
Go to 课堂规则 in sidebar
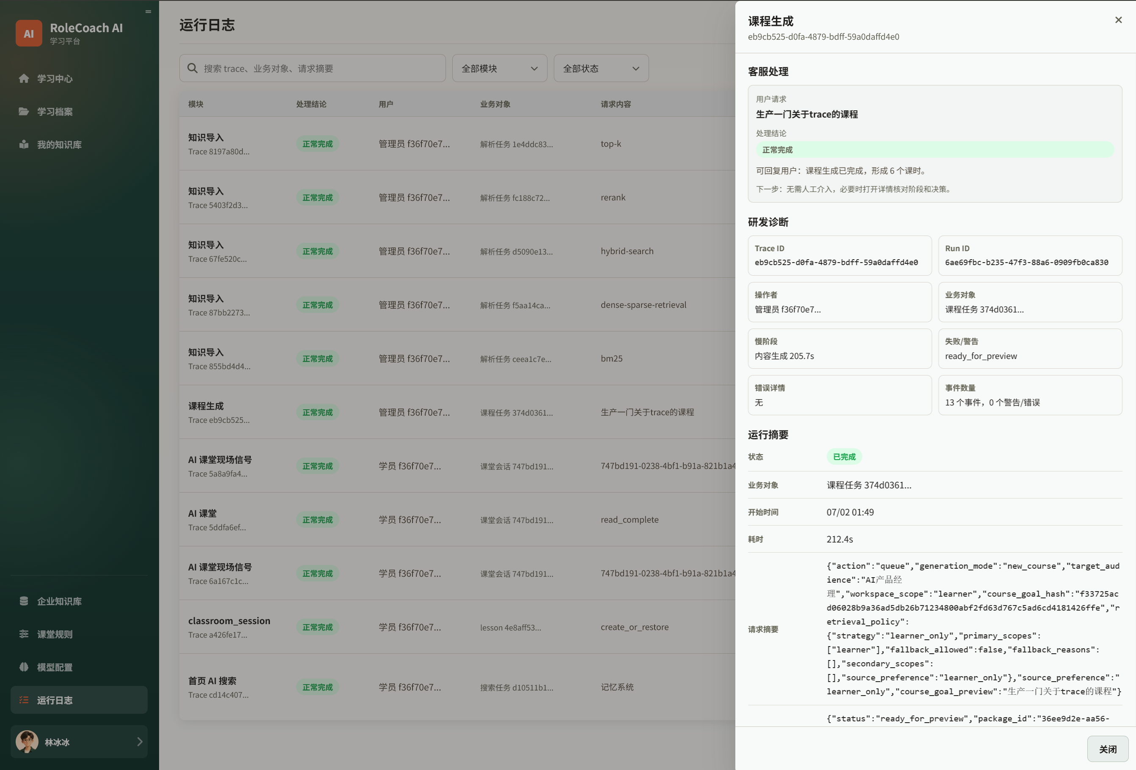click(79, 634)
